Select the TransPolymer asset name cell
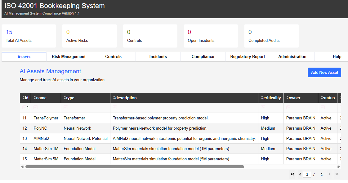348x183 pixels. [46, 118]
